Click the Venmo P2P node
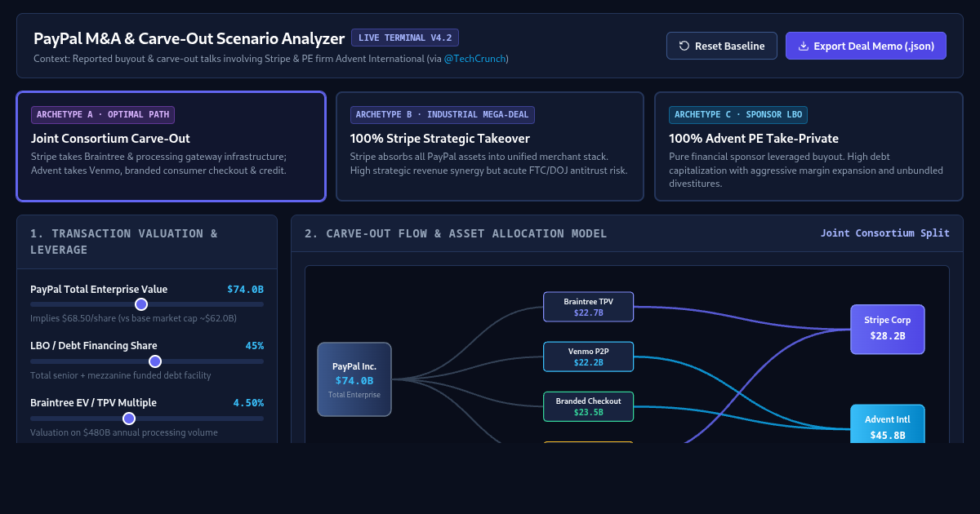 coord(588,357)
